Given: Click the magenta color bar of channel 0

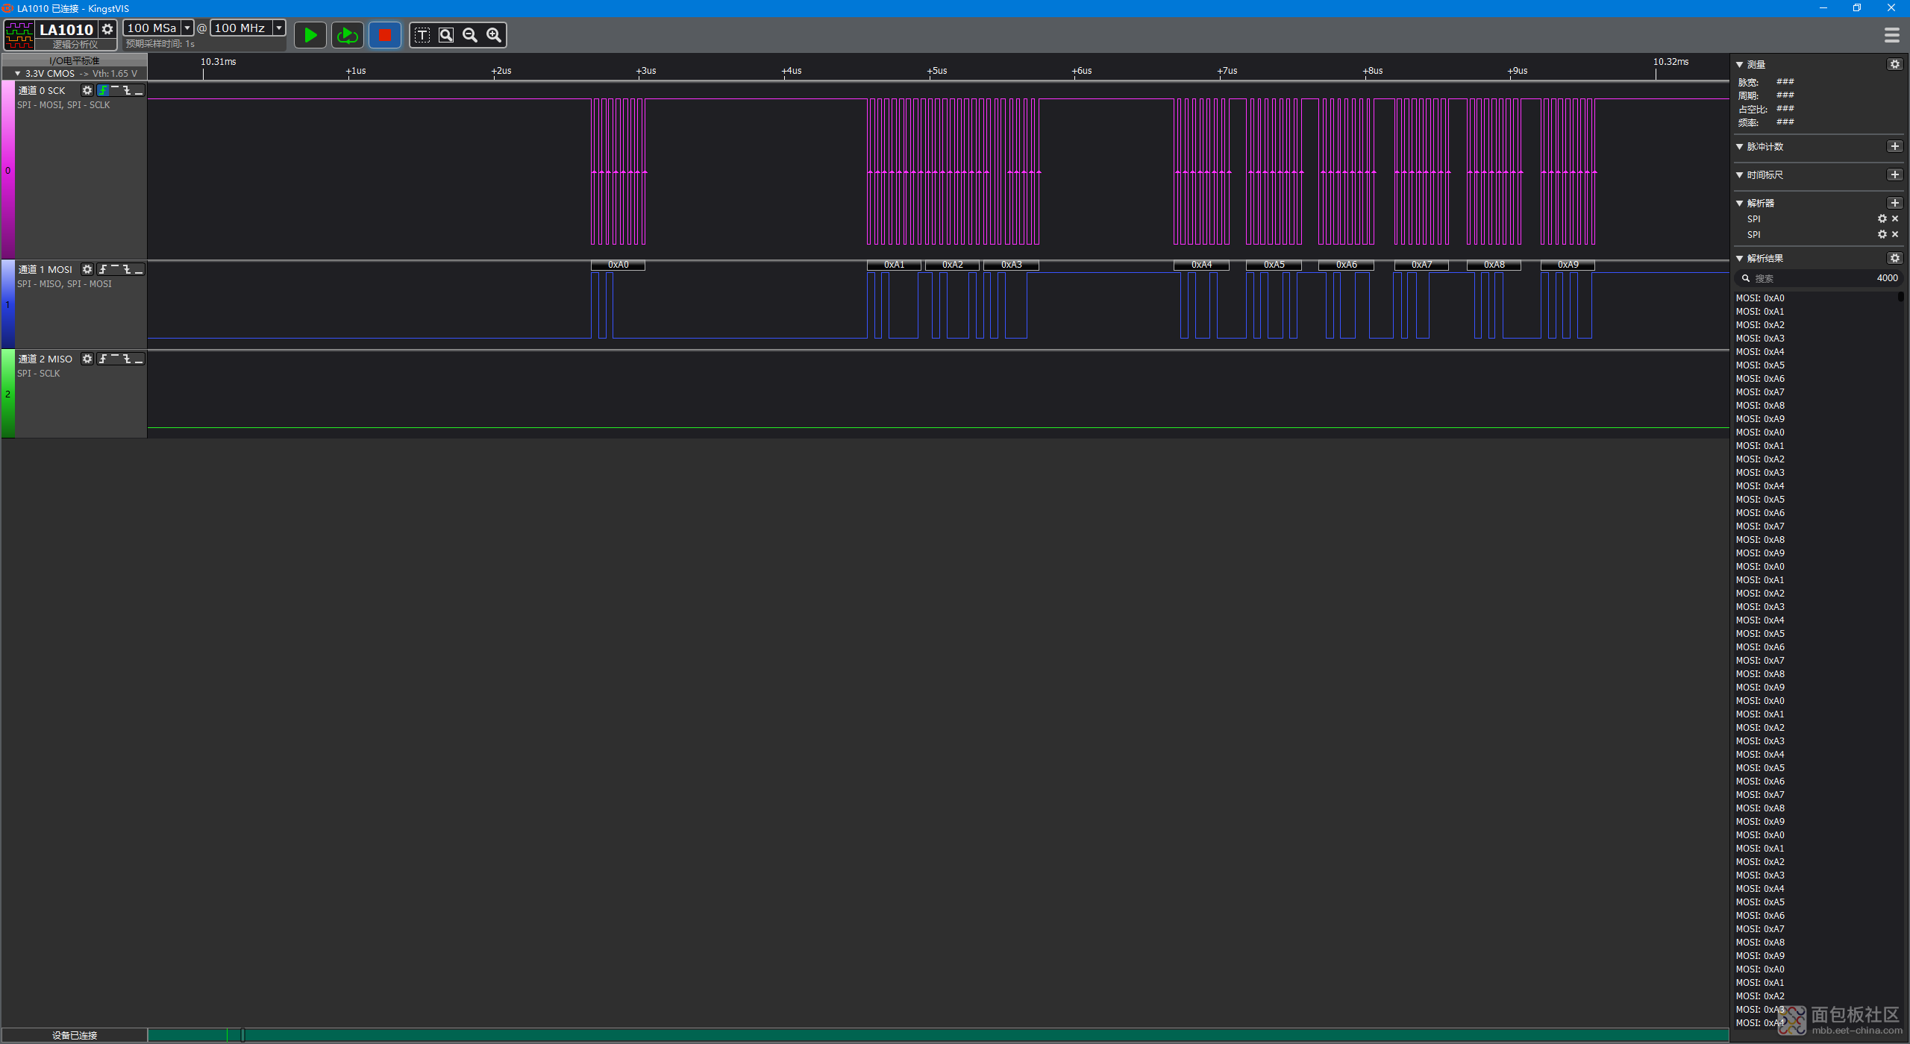Looking at the screenshot, I should tap(7, 170).
